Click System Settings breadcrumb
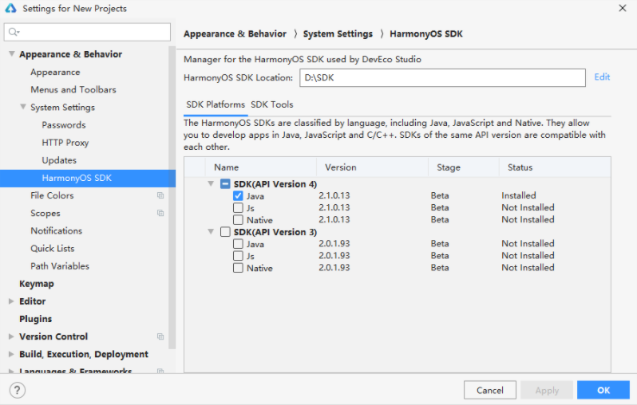The height and width of the screenshot is (405, 637). 338,34
